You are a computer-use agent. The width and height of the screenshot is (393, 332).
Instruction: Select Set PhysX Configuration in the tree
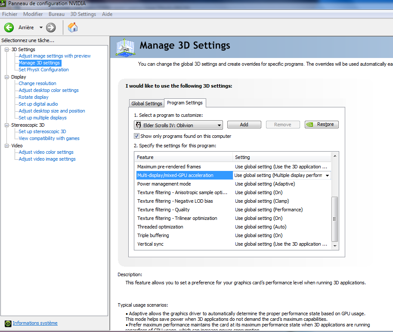click(x=43, y=70)
